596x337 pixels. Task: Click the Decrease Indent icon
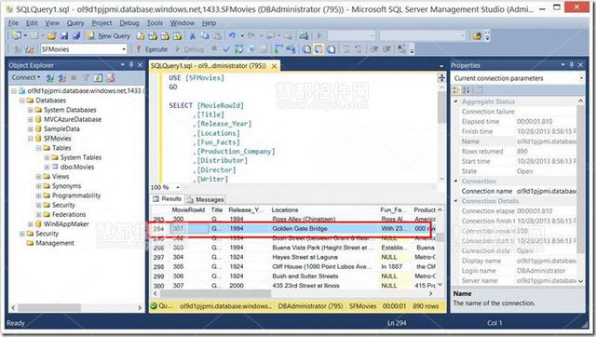point(374,49)
